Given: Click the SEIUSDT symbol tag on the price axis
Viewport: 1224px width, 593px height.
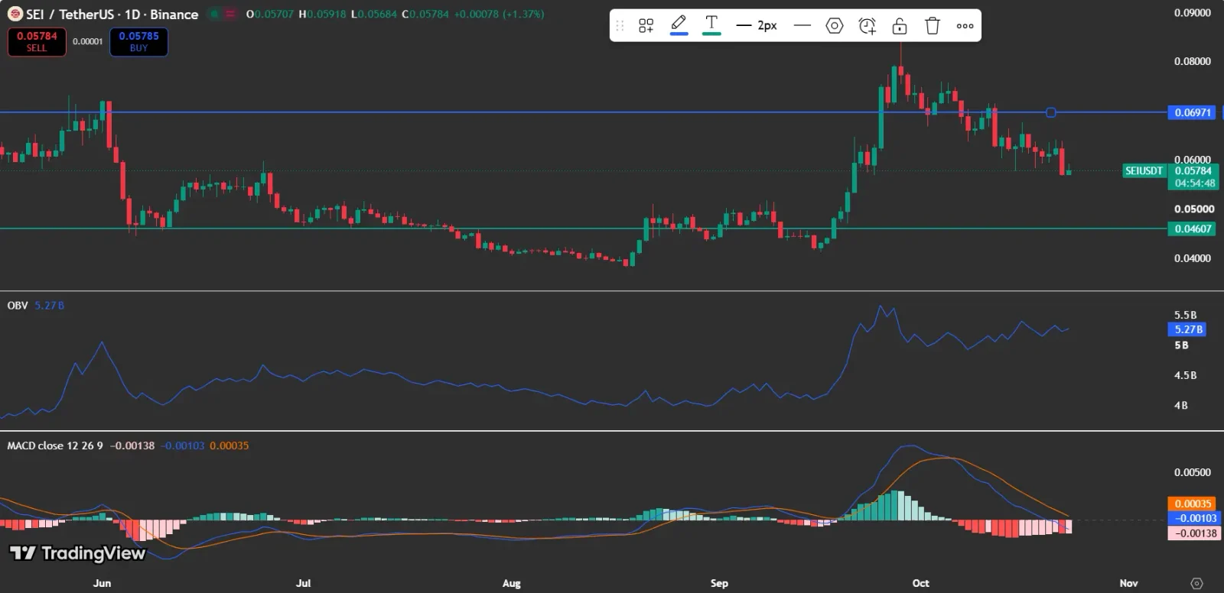Looking at the screenshot, I should [x=1144, y=170].
